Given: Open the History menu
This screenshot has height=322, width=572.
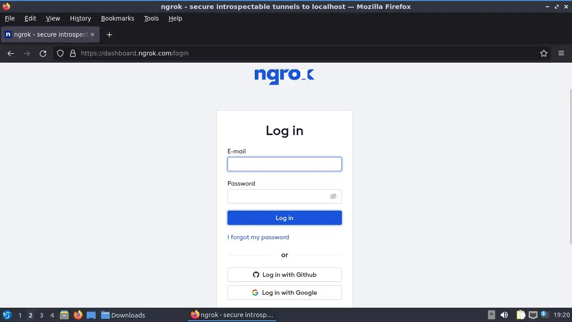Looking at the screenshot, I should pos(80,18).
